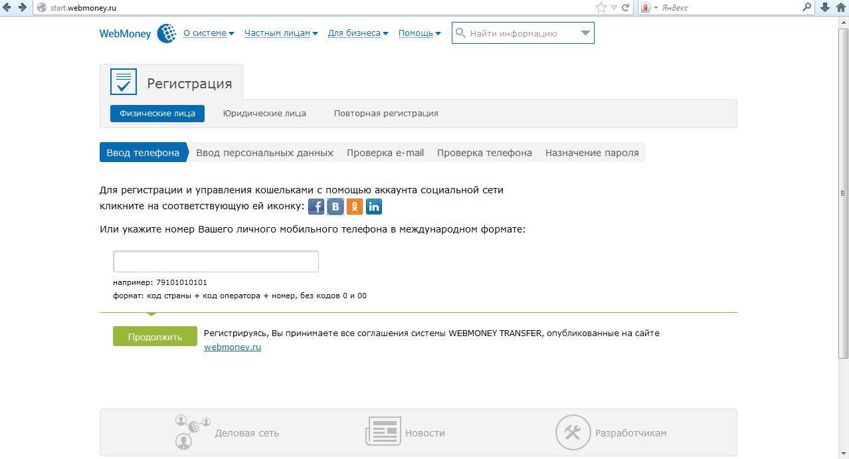Bookmark this page with the star icon
Image resolution: width=849 pixels, height=459 pixels.
click(x=601, y=8)
